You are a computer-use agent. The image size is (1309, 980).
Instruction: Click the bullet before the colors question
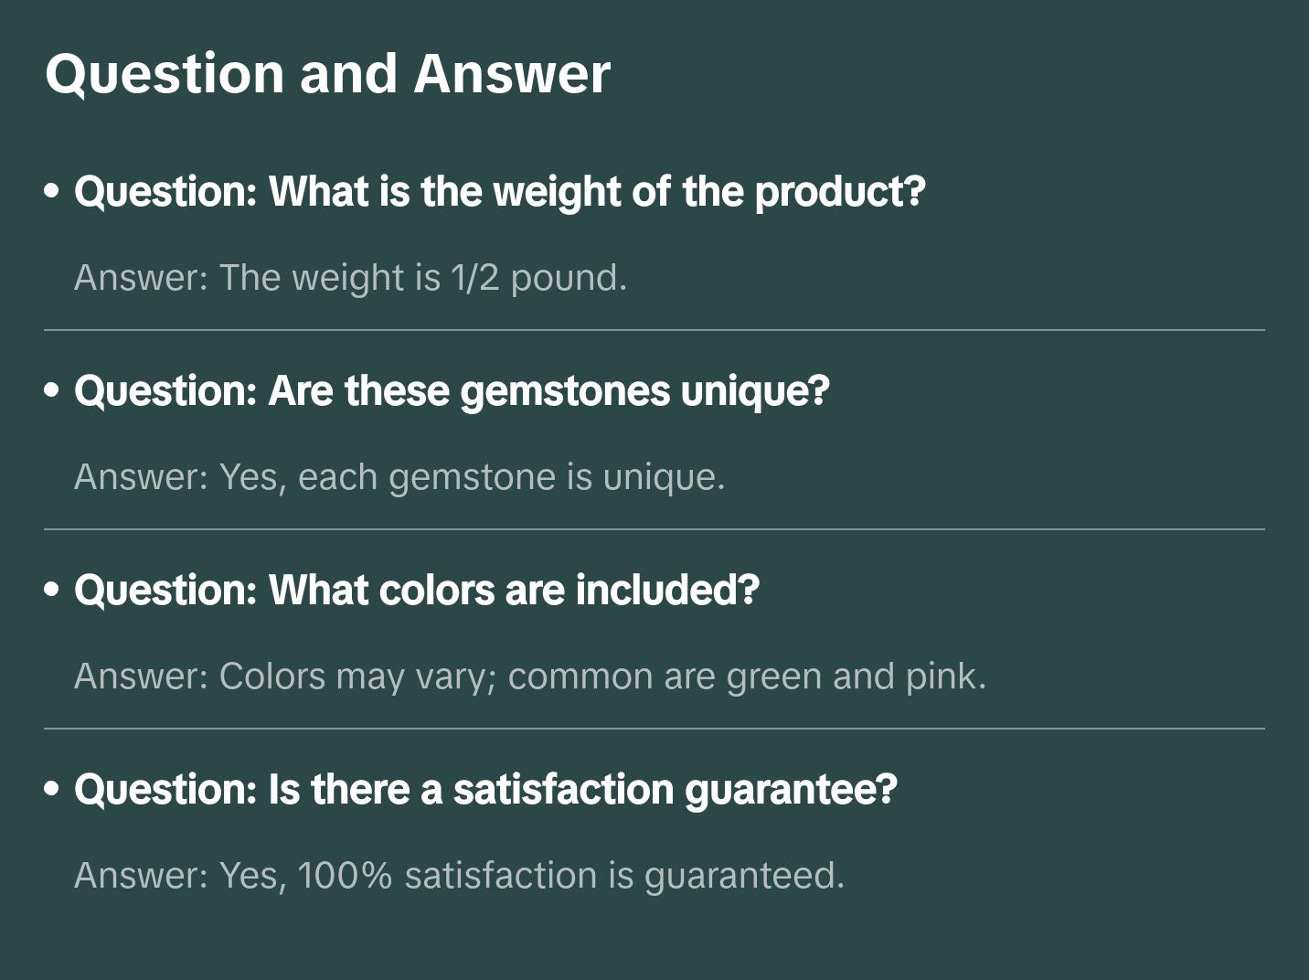(x=52, y=591)
